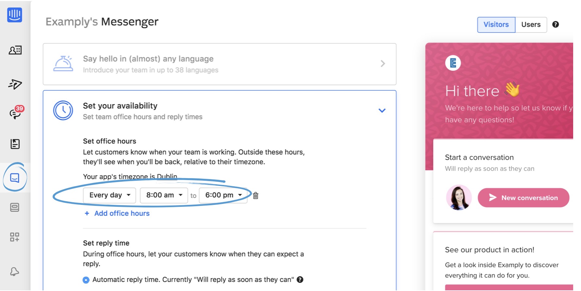Collapse the Set your availability section
581x291 pixels.
point(382,111)
